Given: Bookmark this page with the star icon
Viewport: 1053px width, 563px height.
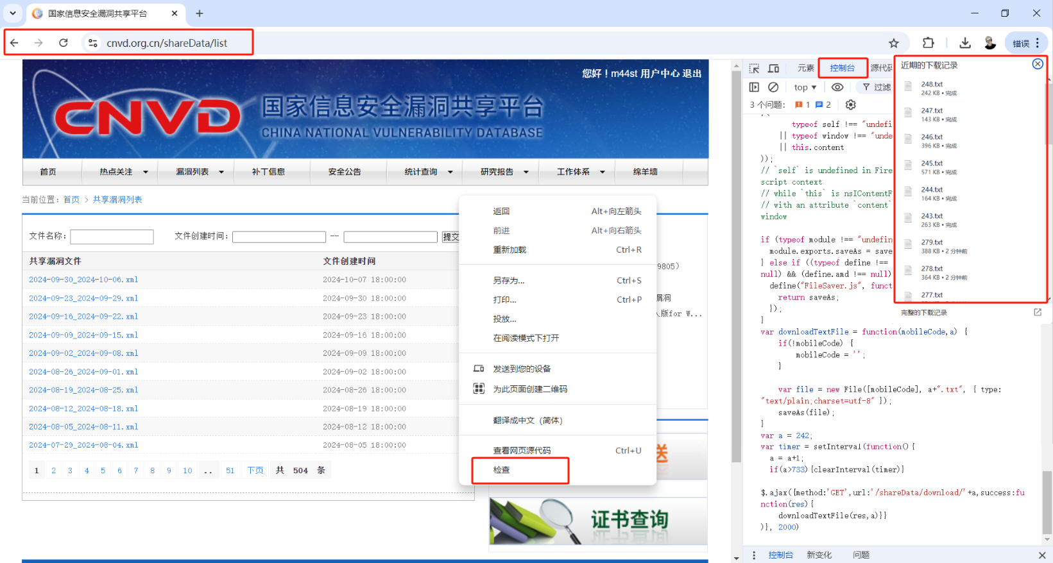Looking at the screenshot, I should [x=894, y=43].
